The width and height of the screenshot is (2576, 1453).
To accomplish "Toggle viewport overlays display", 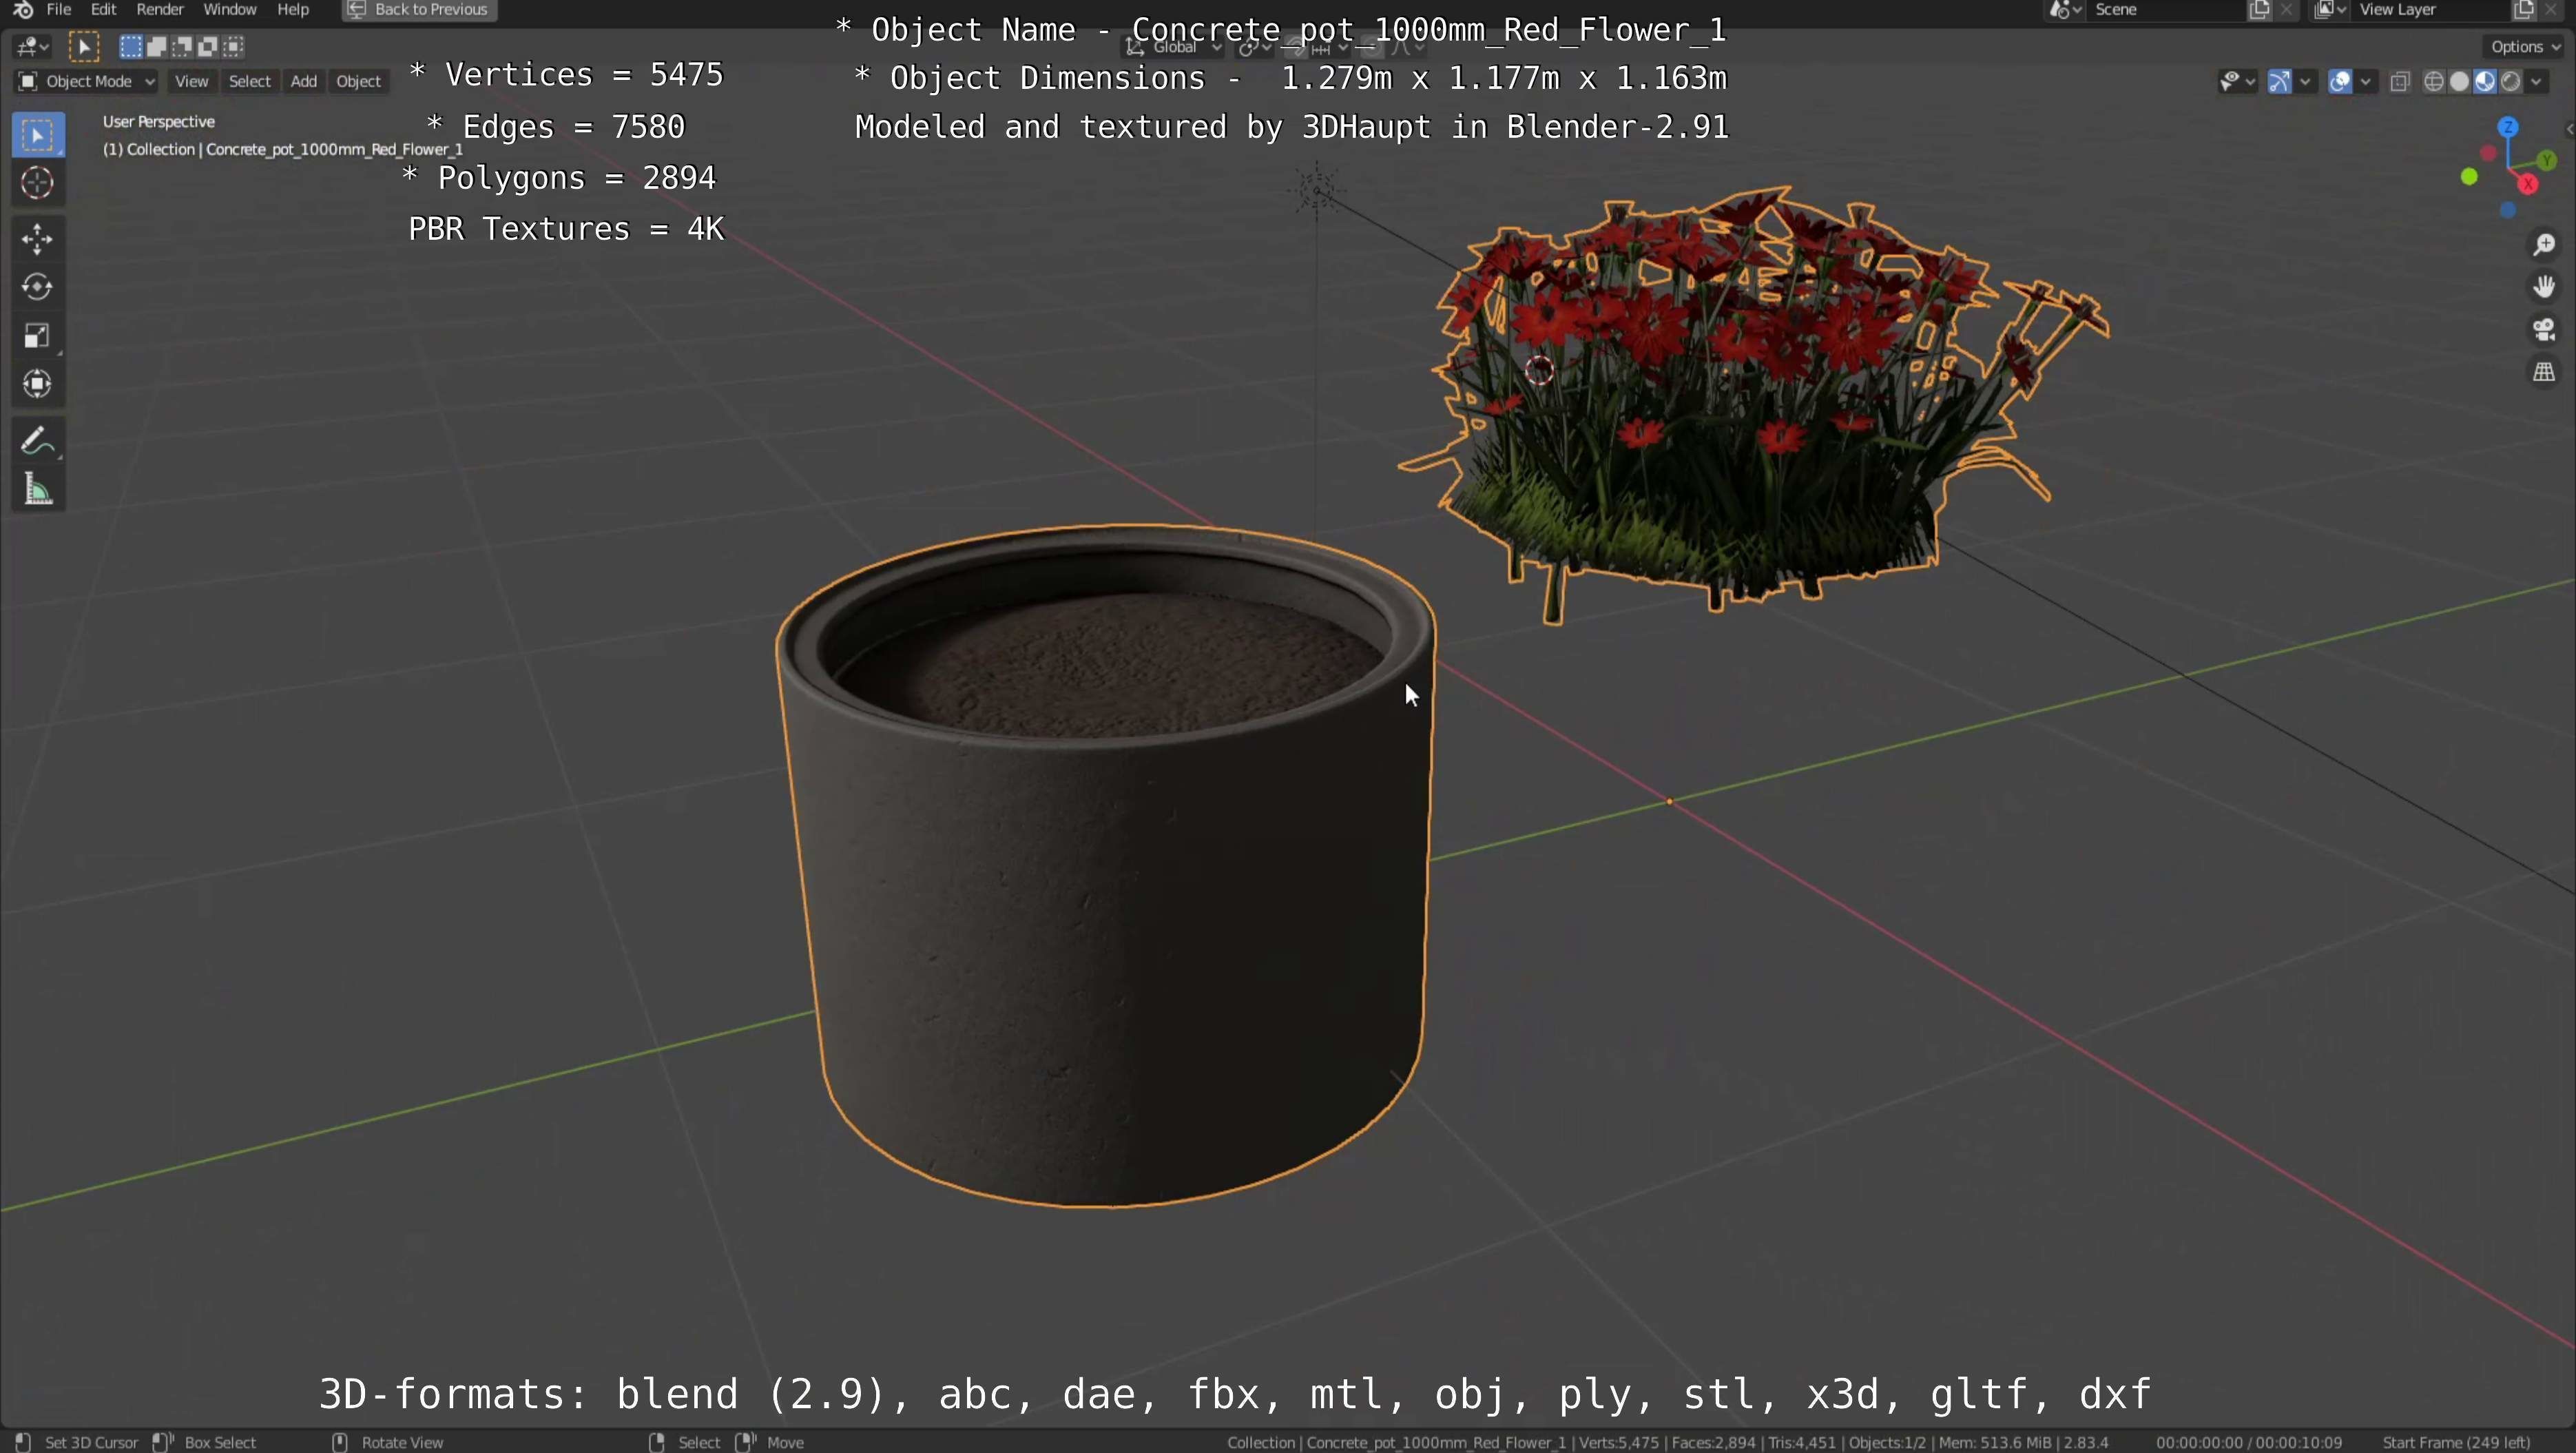I will [2340, 82].
